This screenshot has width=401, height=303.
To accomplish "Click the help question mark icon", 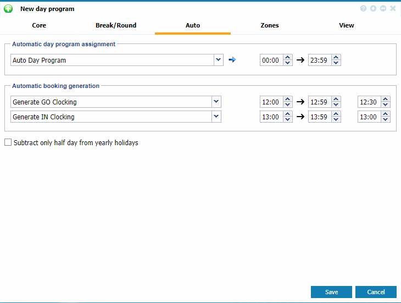I will click(363, 9).
